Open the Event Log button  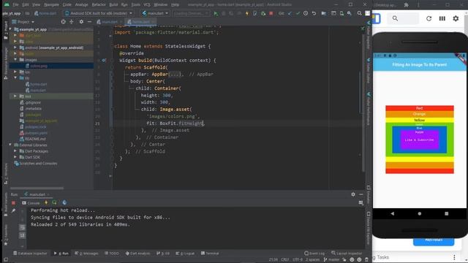coord(314,254)
